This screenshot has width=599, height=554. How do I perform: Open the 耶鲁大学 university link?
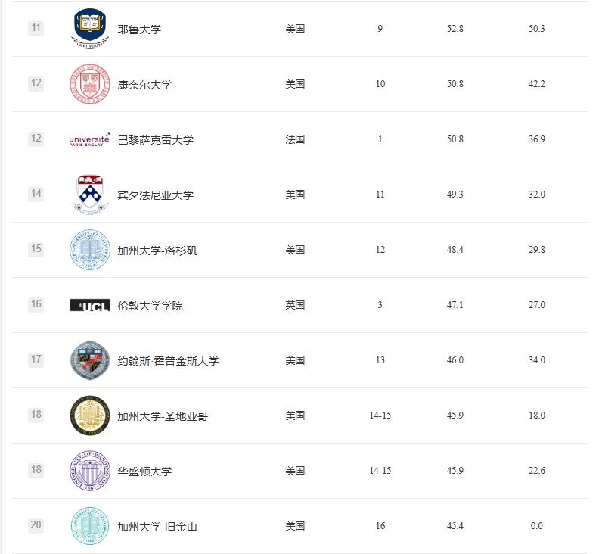coord(139,30)
